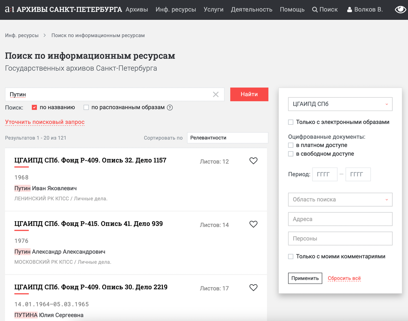Open Релевантности sort dropdown
Viewport: 408px width, 321px height.
[x=227, y=138]
